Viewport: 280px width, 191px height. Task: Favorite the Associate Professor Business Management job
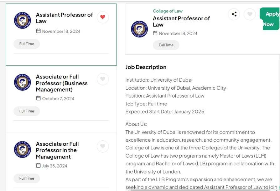pos(103,79)
